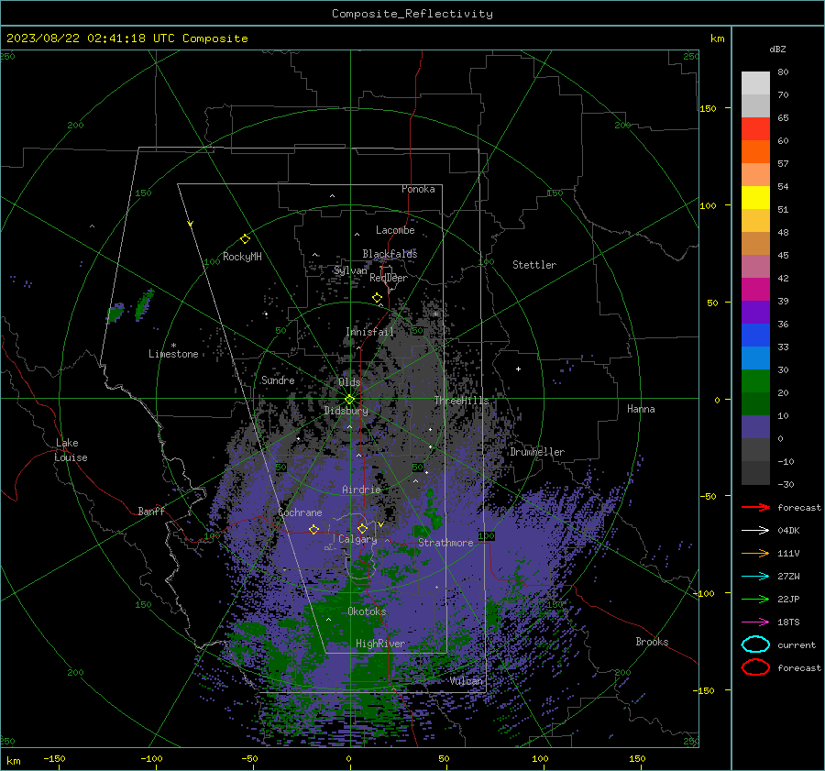Click the white plus marker west of Hanna
The width and height of the screenshot is (825, 771).
[518, 369]
